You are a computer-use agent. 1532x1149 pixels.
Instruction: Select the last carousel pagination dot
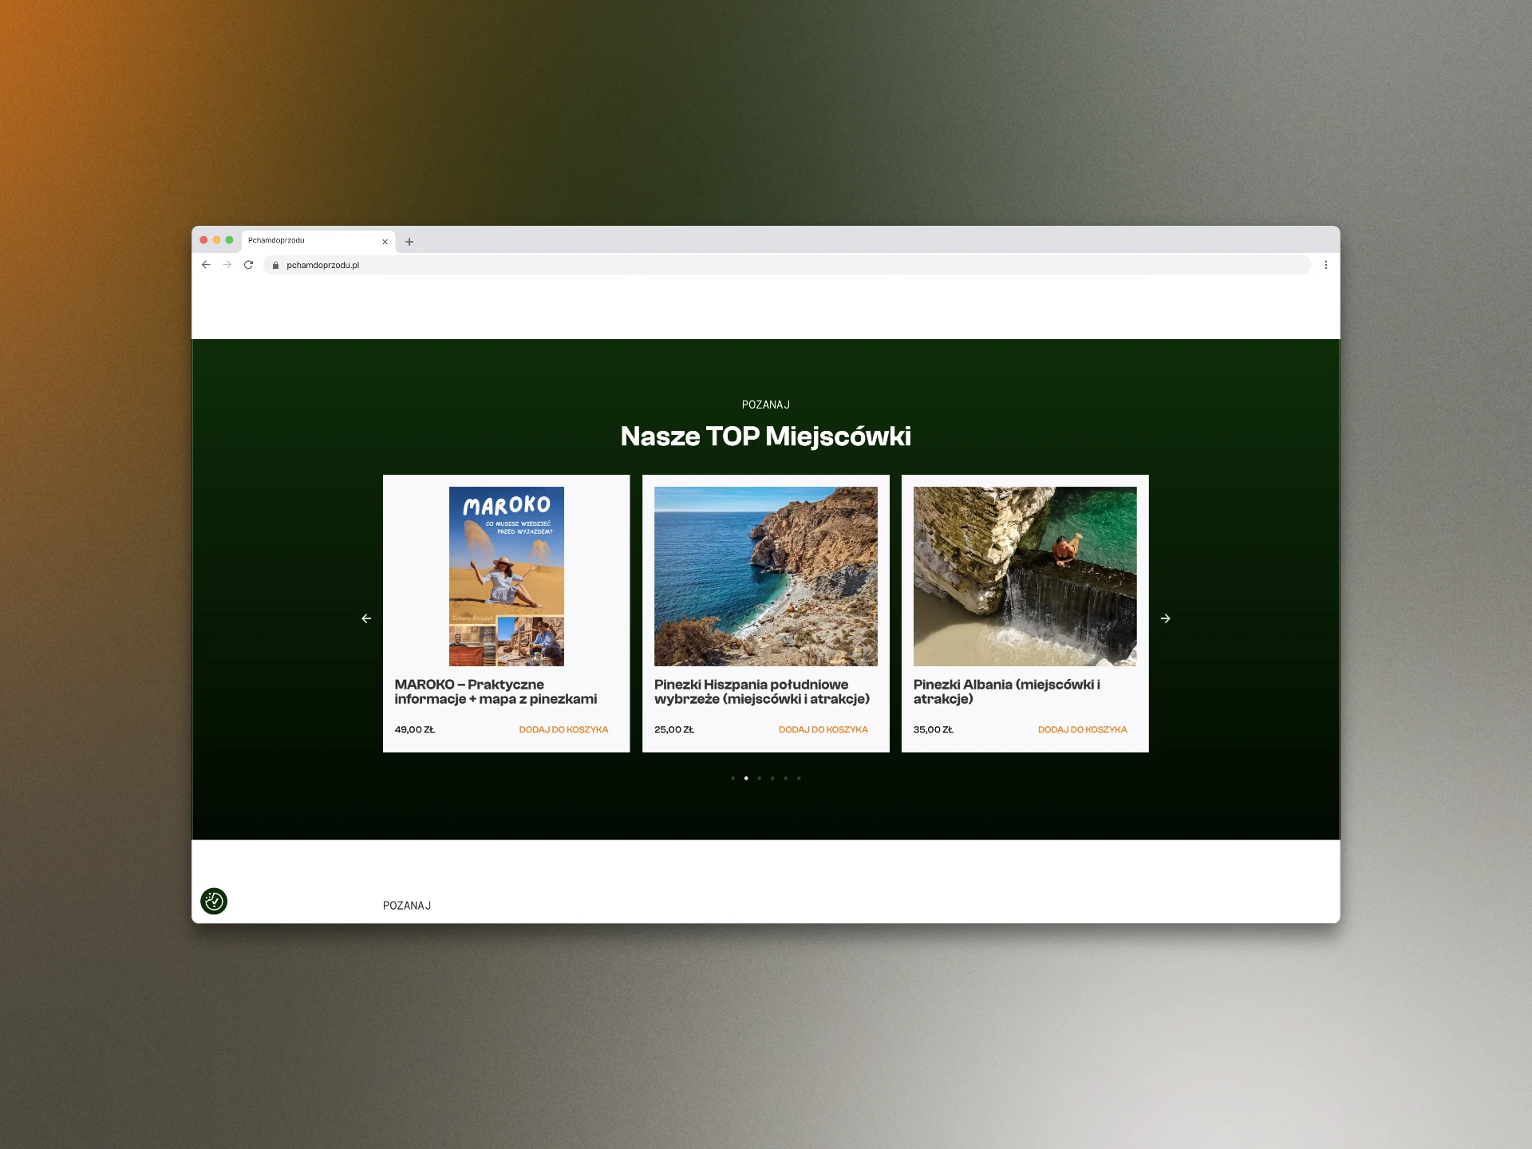(799, 778)
